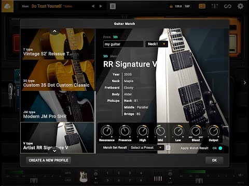Click the Blend dry/wet knob
This screenshot has width=249, height=186.
tap(196, 131)
